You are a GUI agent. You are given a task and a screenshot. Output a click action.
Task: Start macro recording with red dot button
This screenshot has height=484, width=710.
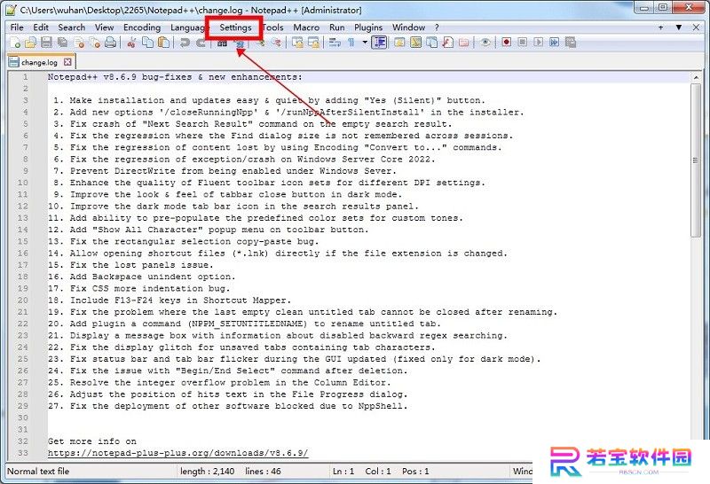[506, 43]
